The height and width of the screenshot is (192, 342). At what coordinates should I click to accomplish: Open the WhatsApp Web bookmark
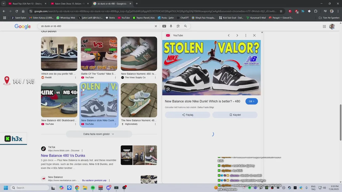(x=66, y=18)
